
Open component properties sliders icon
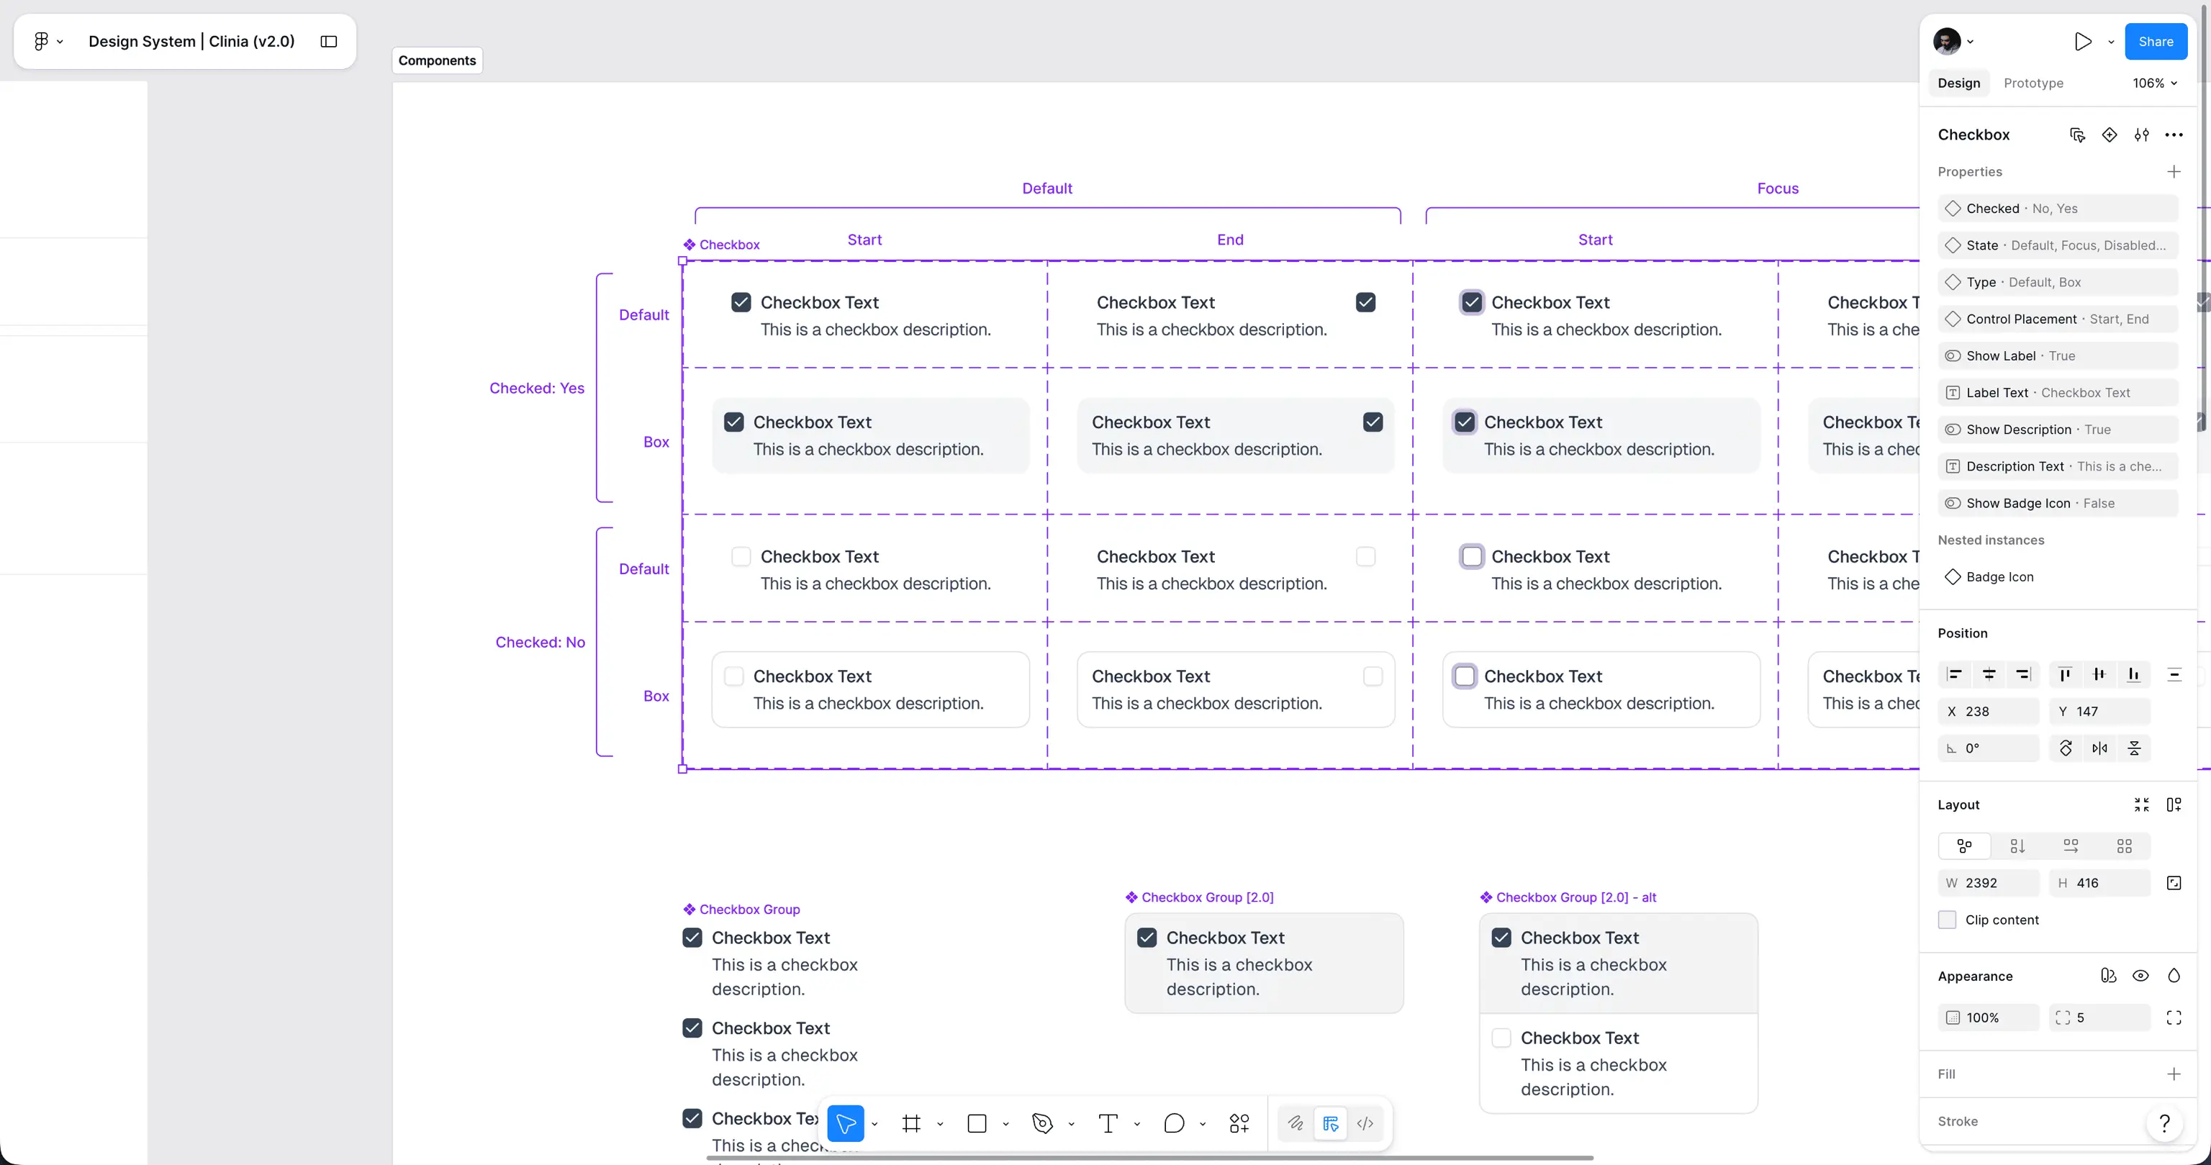click(x=2141, y=135)
